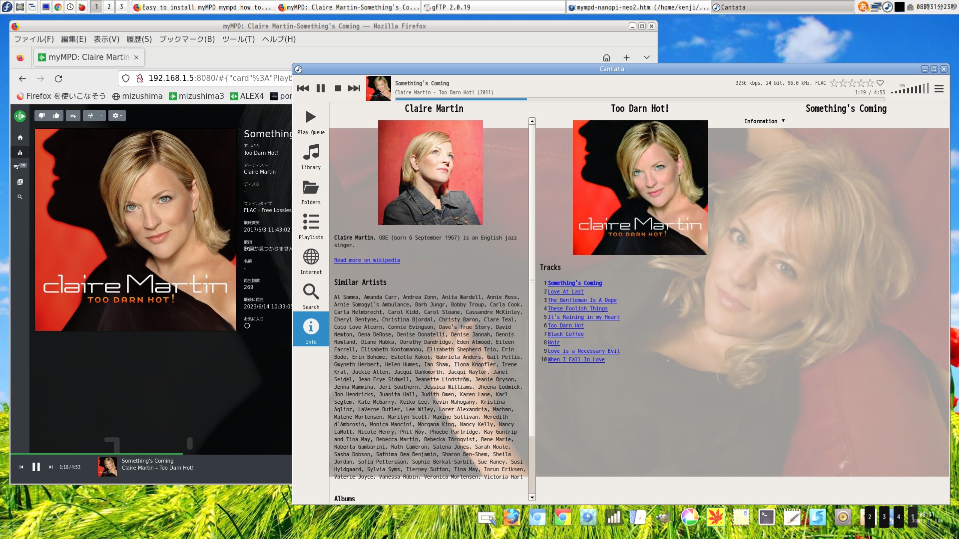This screenshot has height=539, width=959.
Task: Expand the Information dropdown above tracks
Action: pos(764,121)
